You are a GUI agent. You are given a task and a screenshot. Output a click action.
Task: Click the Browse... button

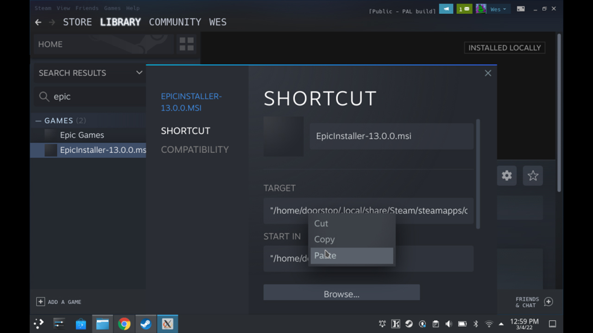tap(341, 294)
